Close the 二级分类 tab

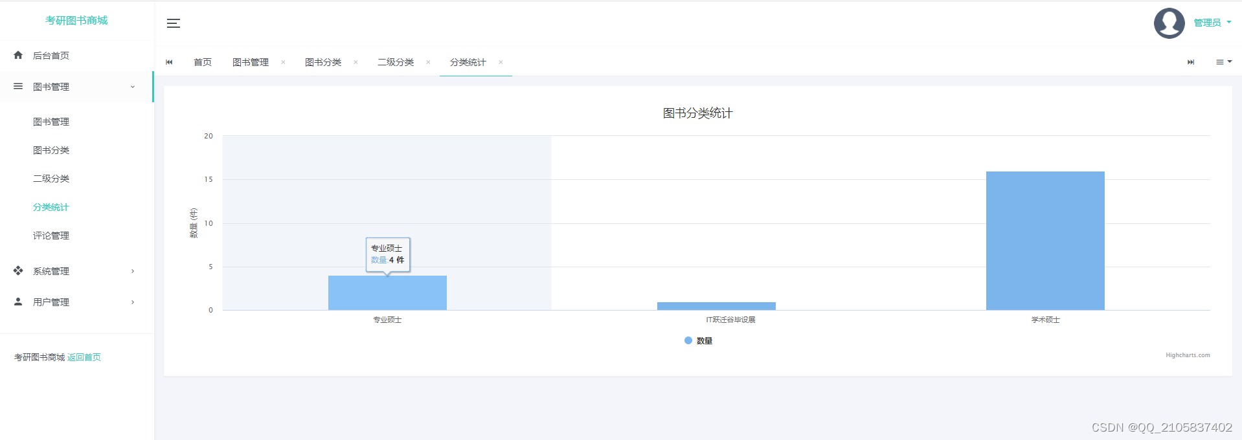pos(428,62)
